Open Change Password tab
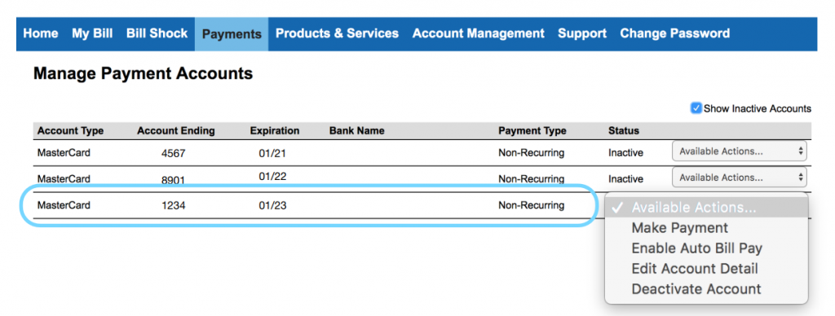Image resolution: width=835 pixels, height=316 pixels. pos(674,33)
